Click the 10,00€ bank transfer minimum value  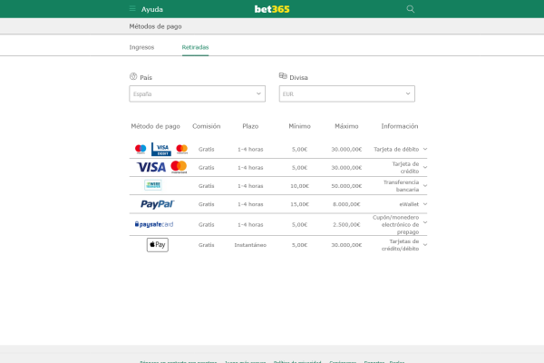point(300,186)
